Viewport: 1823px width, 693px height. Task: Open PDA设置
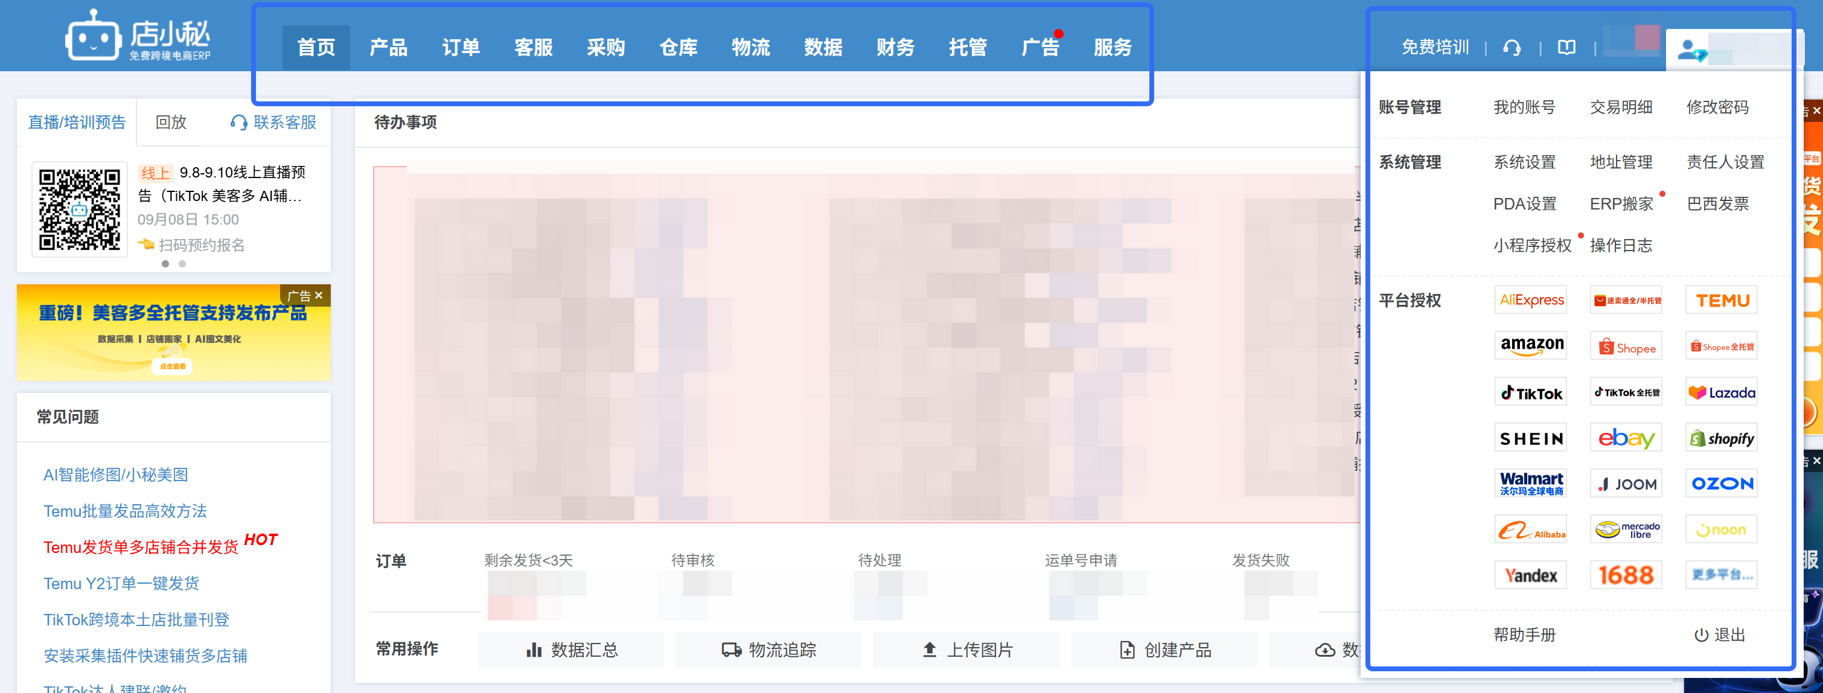click(1524, 204)
